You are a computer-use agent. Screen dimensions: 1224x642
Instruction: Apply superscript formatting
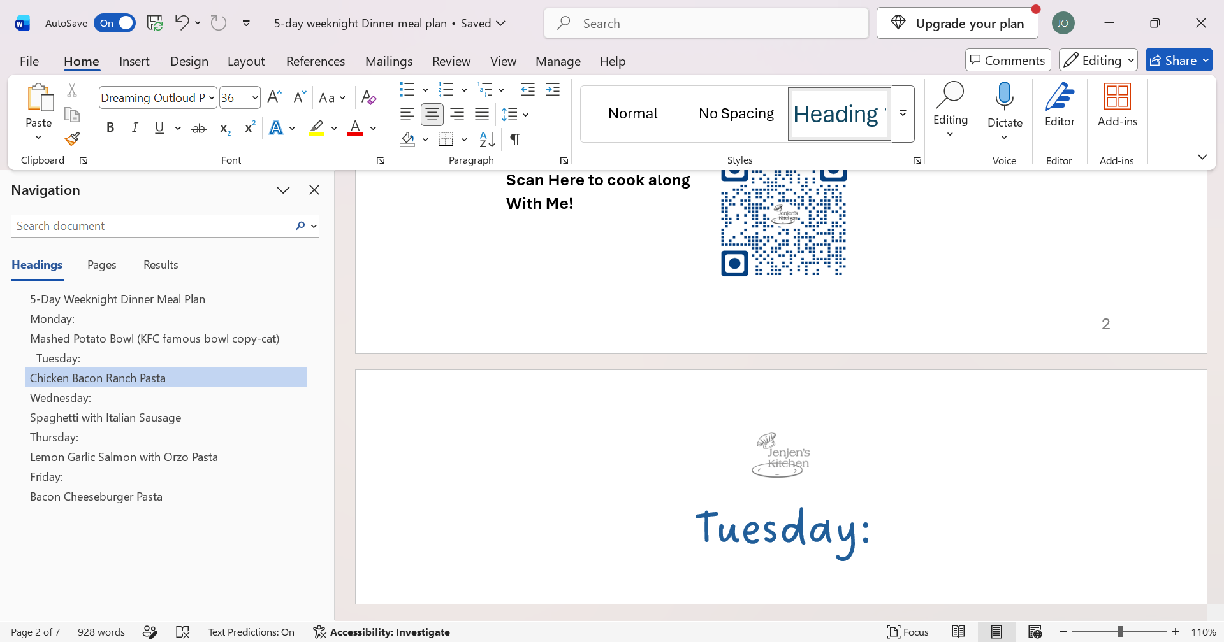(250, 128)
